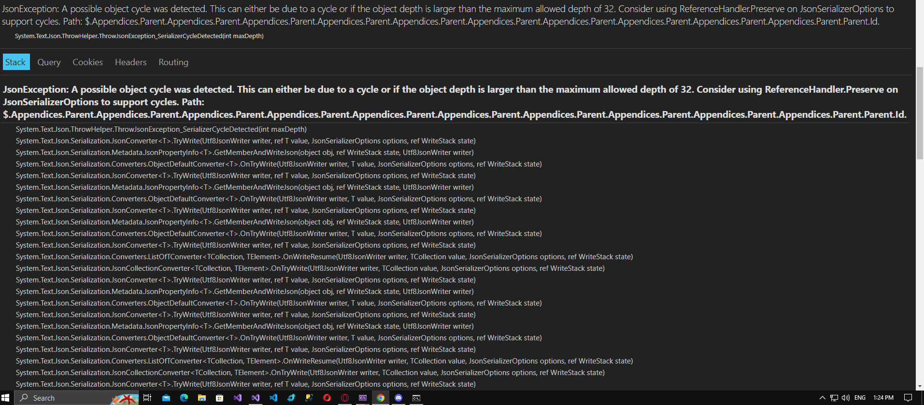The width and height of the screenshot is (924, 405).
Task: Open the volume control in system tray
Action: click(846, 398)
